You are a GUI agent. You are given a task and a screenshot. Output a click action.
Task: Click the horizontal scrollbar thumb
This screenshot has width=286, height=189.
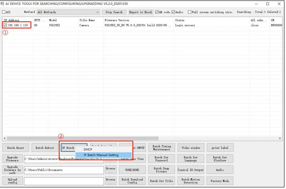click(x=83, y=139)
